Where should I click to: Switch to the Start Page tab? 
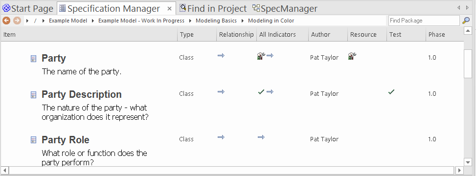(x=27, y=8)
